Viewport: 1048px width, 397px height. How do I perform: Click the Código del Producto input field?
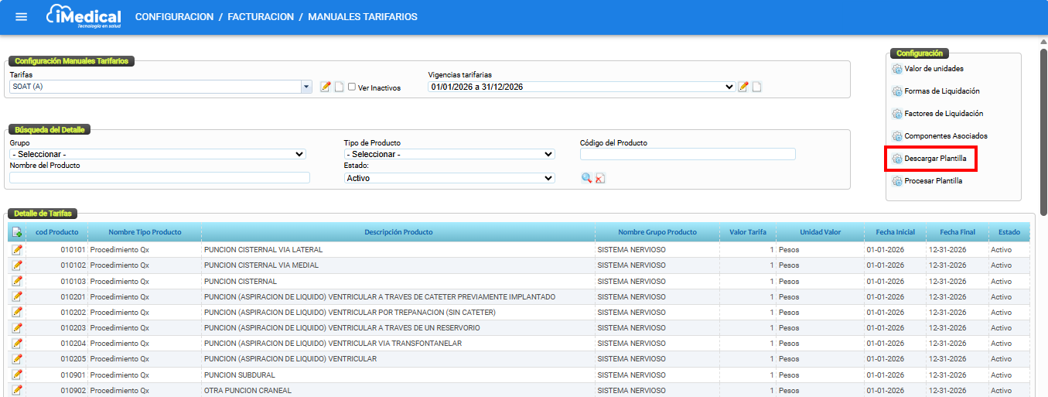tap(688, 154)
